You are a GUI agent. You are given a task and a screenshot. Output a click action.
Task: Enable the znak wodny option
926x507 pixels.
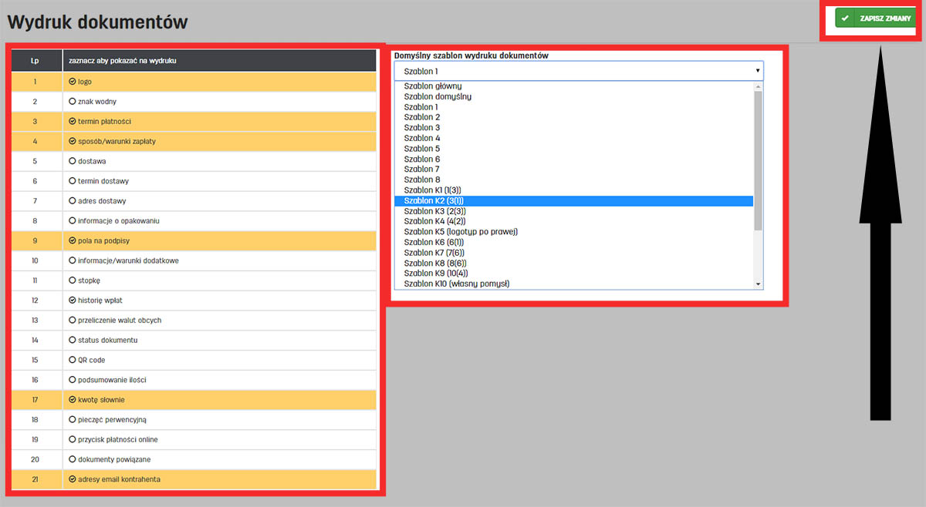click(73, 101)
